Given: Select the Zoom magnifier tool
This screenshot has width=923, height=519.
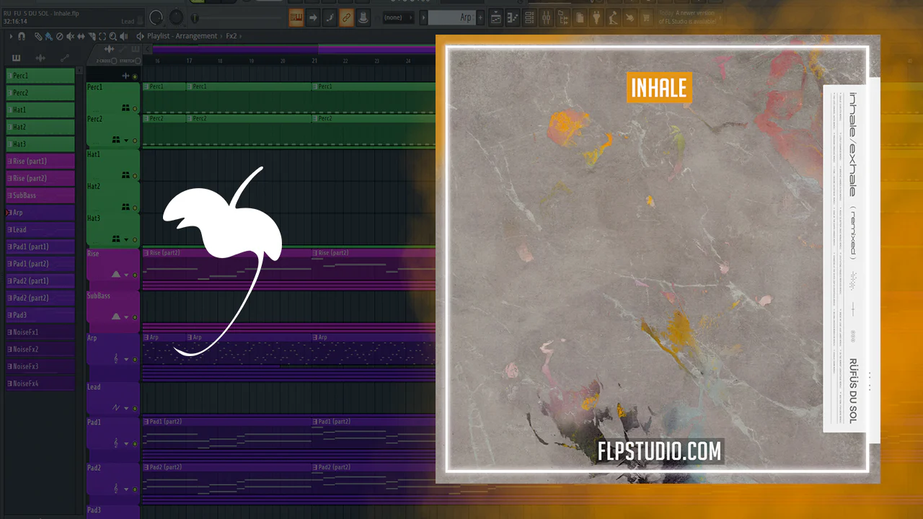Looking at the screenshot, I should click(112, 36).
